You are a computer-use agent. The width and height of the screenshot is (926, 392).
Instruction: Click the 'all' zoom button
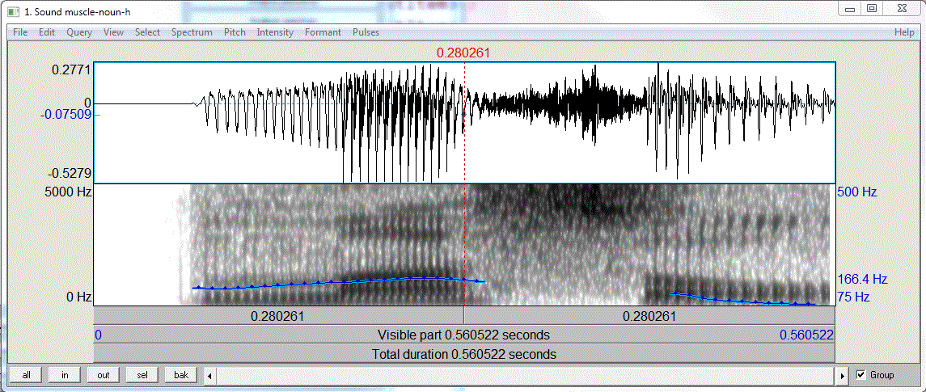pos(26,375)
